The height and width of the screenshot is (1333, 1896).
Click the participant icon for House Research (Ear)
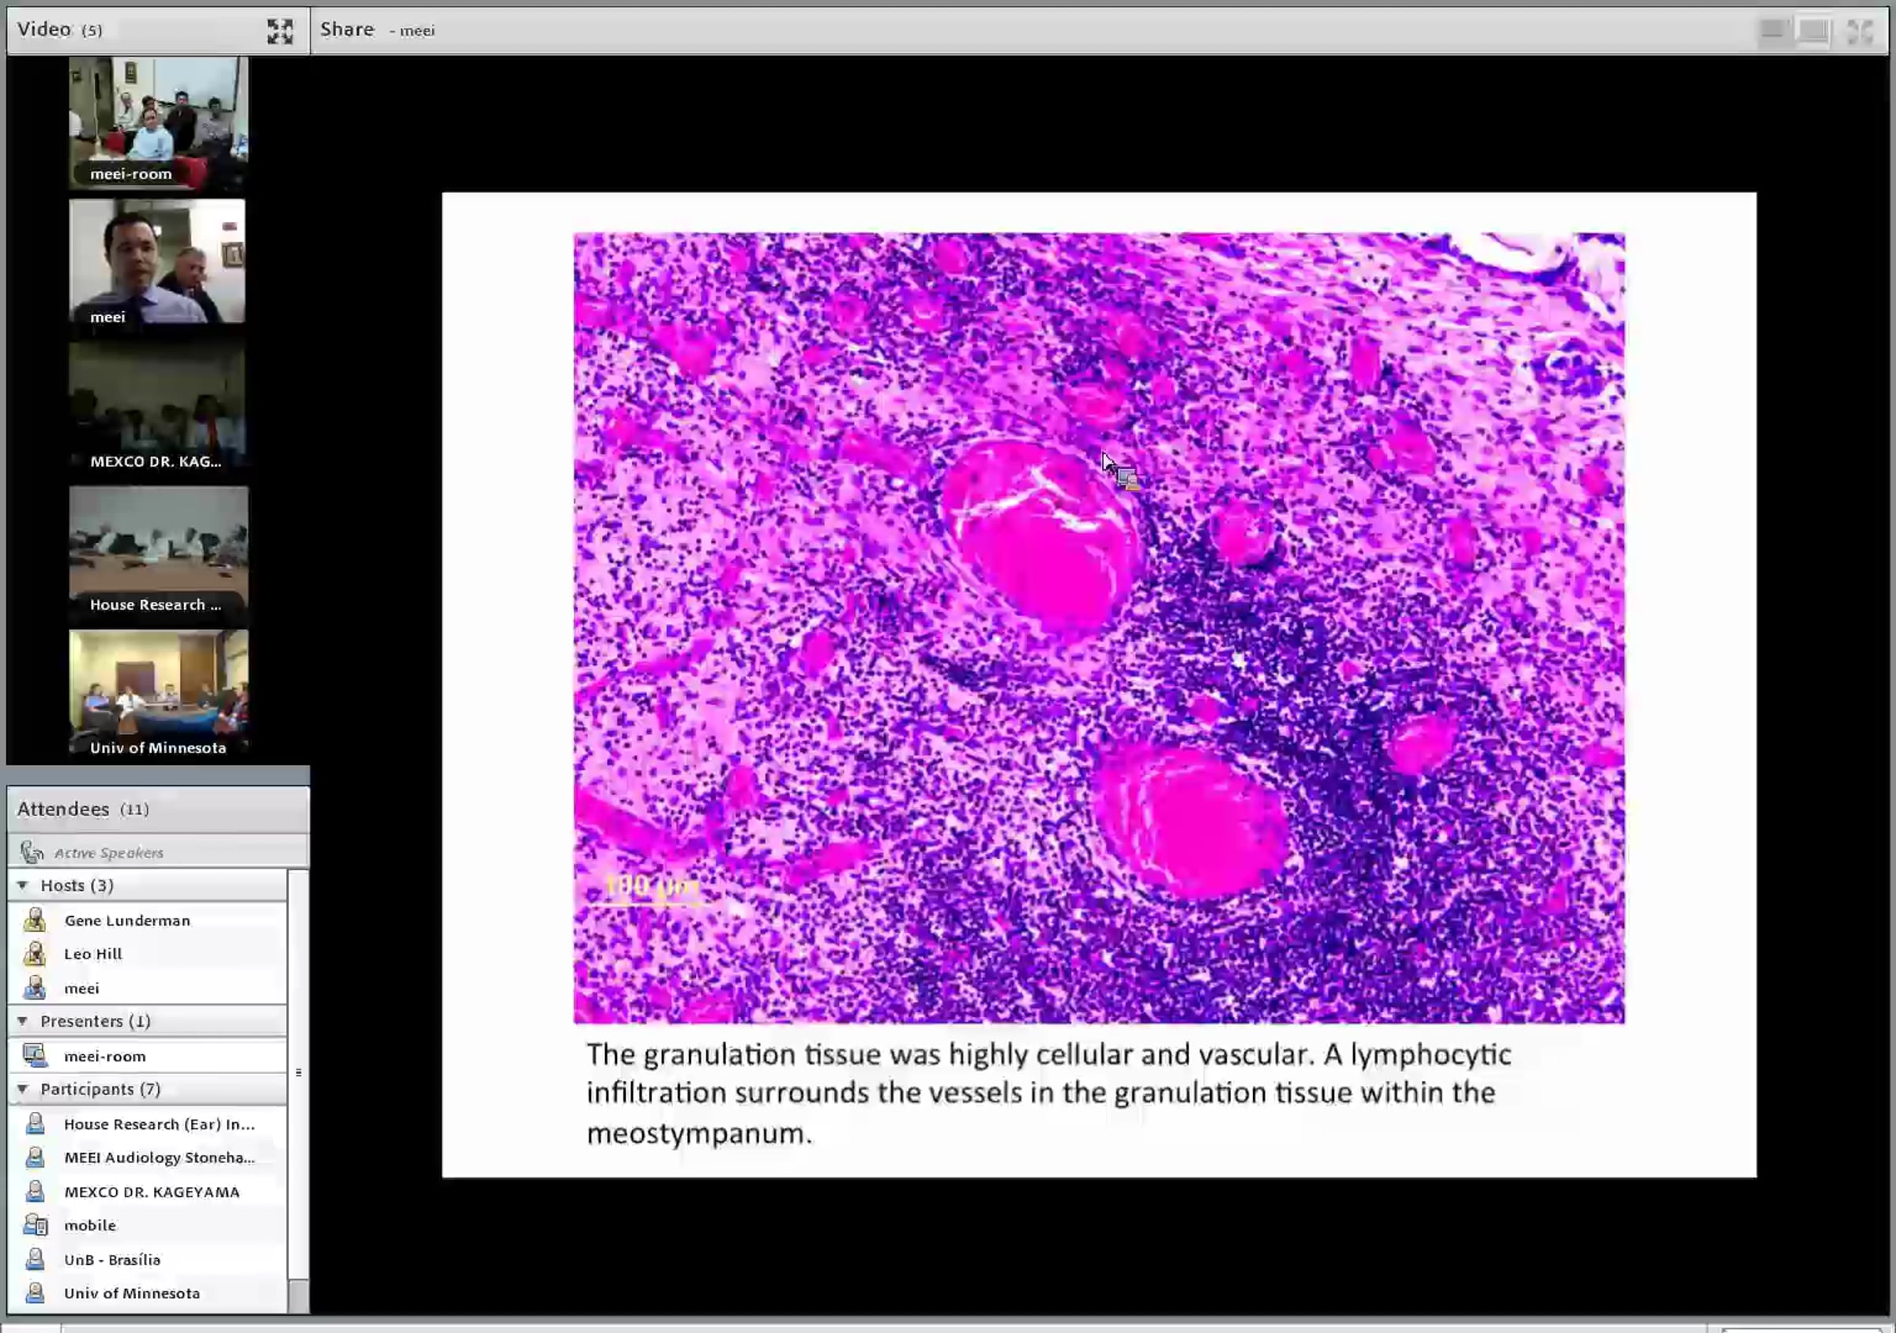pos(35,1124)
